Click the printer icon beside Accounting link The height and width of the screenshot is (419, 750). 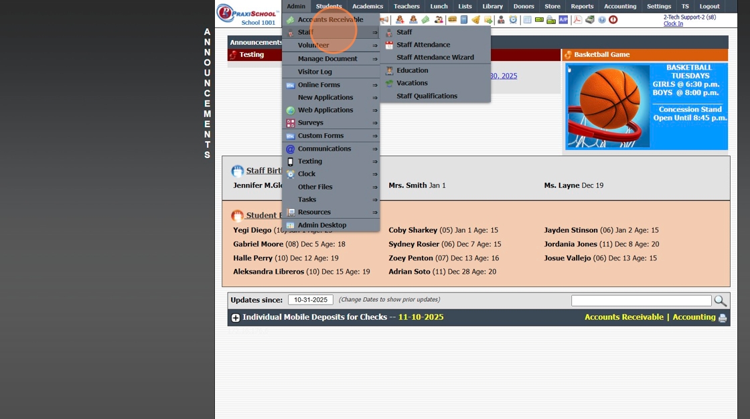pos(723,318)
